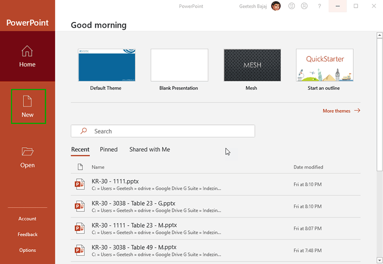The width and height of the screenshot is (383, 264).
Task: Select the Recent tab
Action: coord(80,149)
